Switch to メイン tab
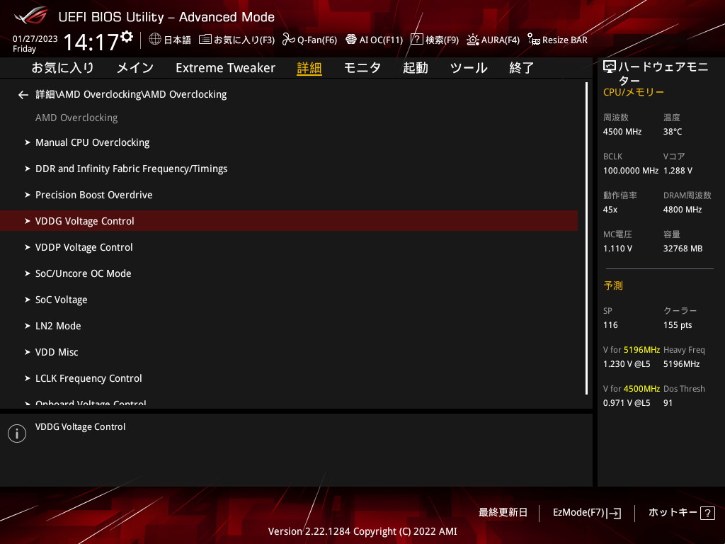 135,68
